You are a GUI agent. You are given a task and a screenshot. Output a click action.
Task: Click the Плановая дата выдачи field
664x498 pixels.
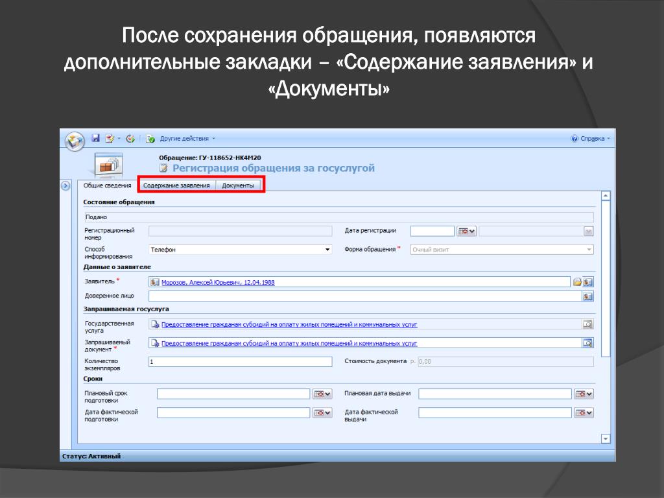[495, 394]
